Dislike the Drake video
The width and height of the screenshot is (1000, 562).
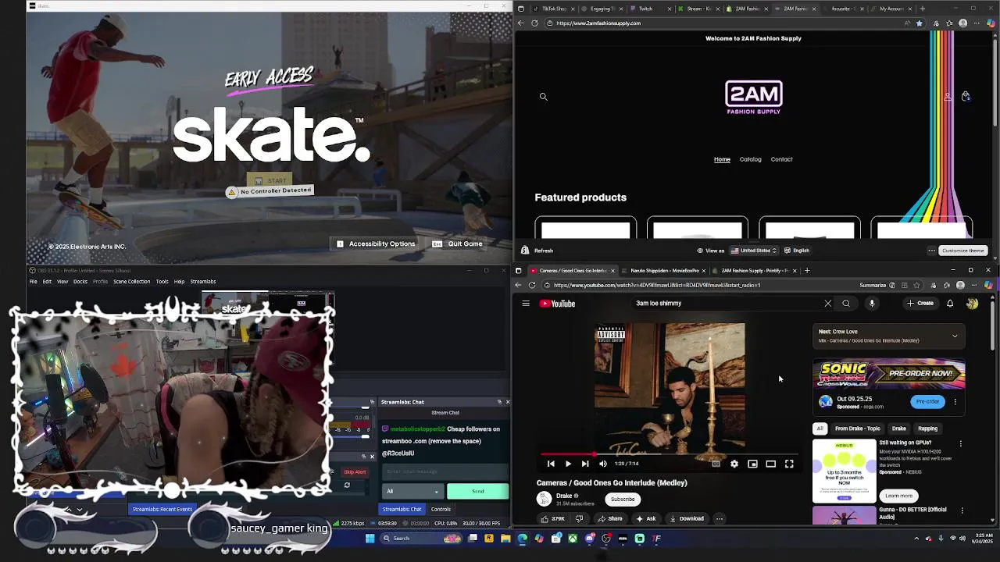579,518
